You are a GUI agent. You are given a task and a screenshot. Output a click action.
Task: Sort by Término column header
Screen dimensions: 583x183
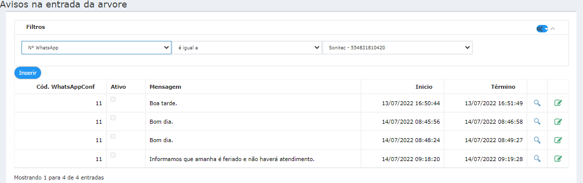pos(503,87)
